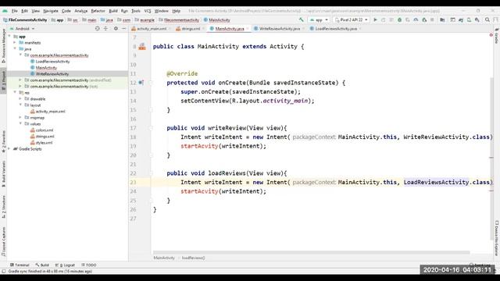500x281 pixels.
Task: Switch to the strings.xml editor tab
Action: coord(191,29)
